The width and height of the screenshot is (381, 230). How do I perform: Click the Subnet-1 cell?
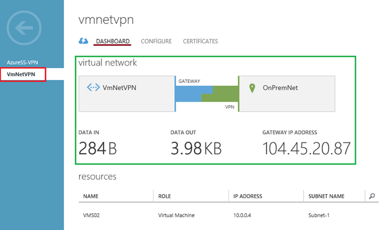pyautogui.click(x=319, y=215)
